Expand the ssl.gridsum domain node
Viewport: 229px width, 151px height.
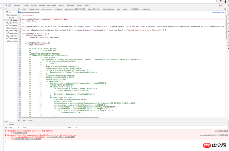coord(6,33)
